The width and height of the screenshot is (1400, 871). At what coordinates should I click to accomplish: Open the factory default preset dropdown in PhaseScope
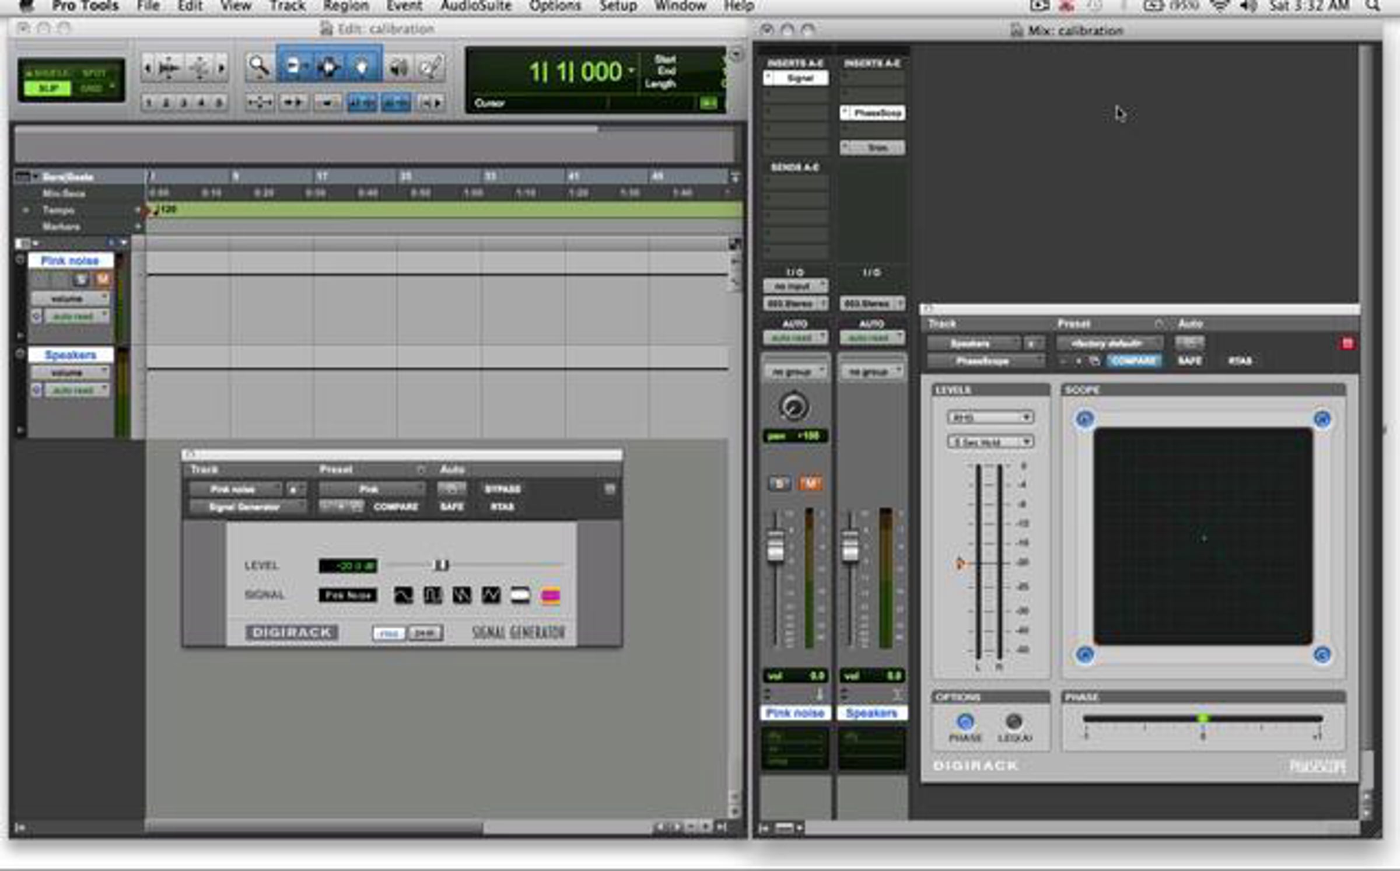point(1109,343)
